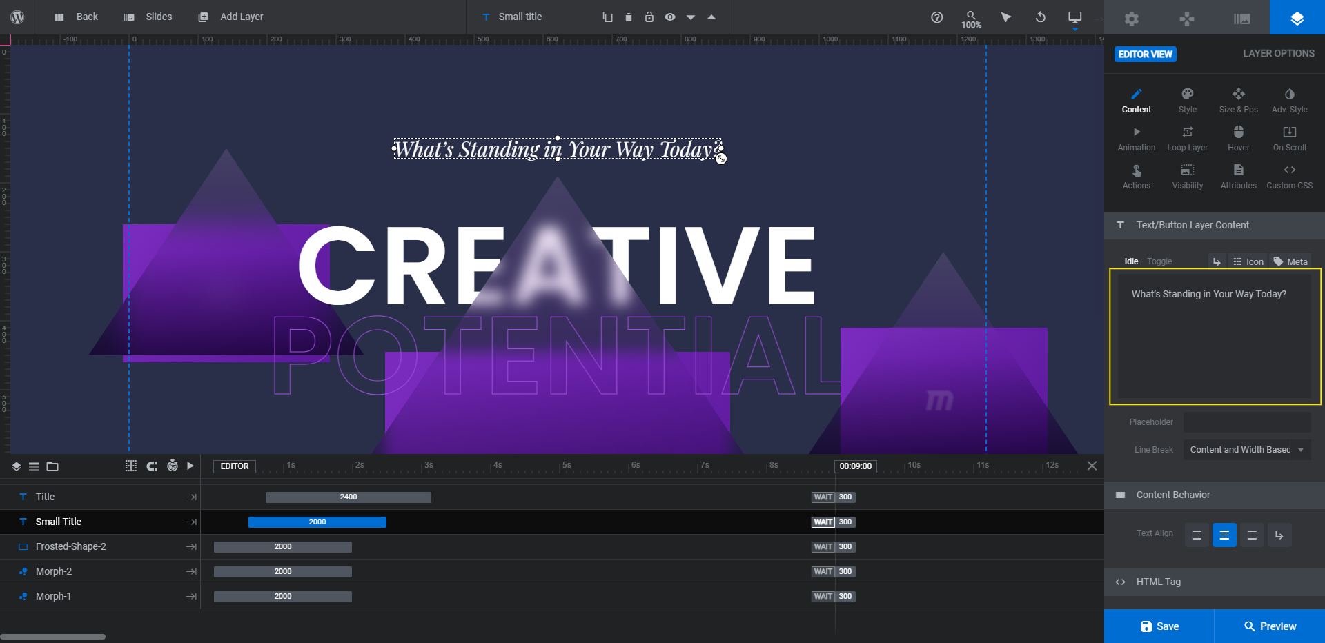Screen dimensions: 1325x643
Task: Click the timeline loop/repeat icon
Action: pyautogui.click(x=152, y=466)
